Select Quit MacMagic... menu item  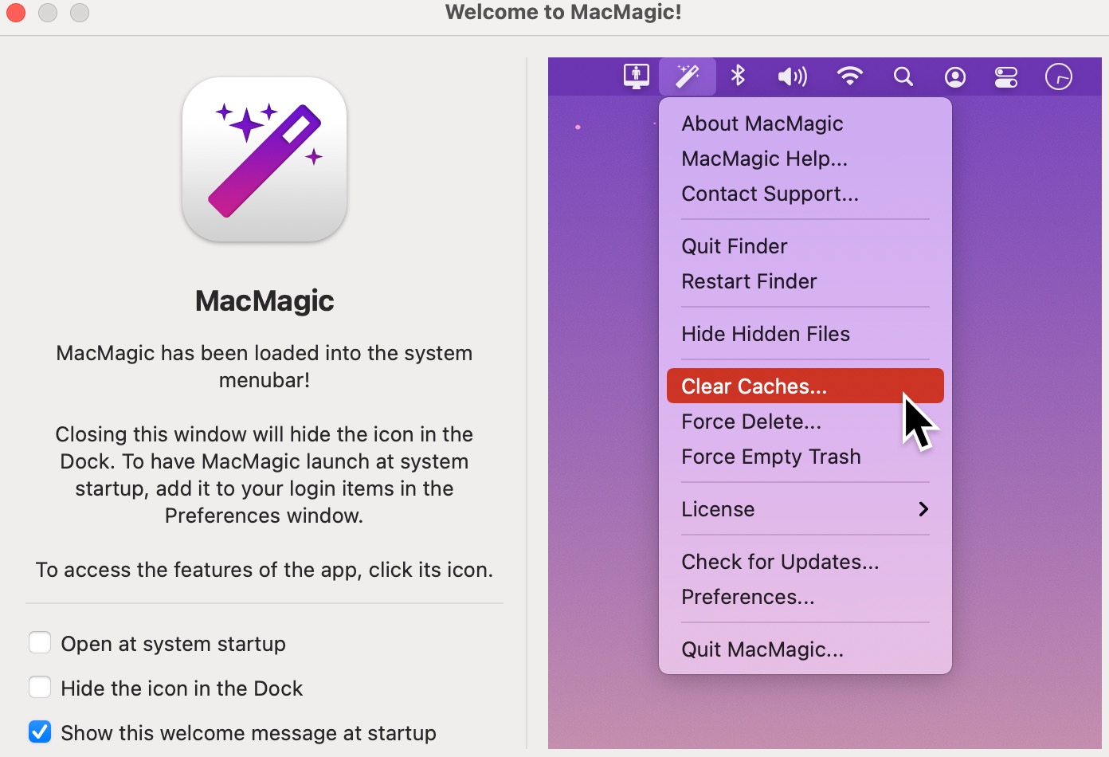click(x=805, y=649)
